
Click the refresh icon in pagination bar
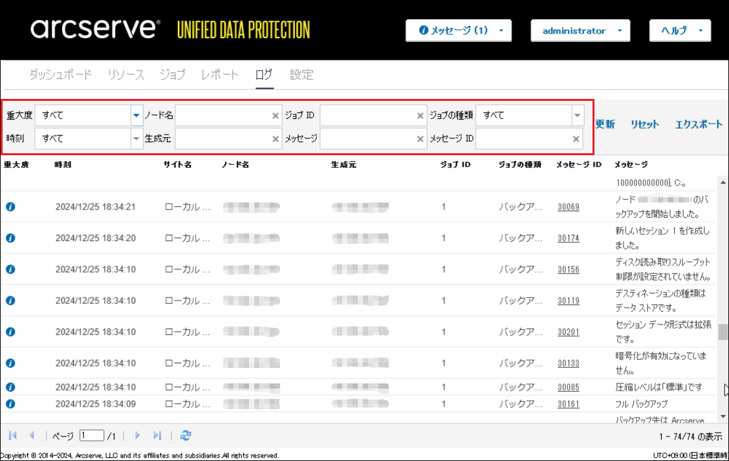[186, 436]
